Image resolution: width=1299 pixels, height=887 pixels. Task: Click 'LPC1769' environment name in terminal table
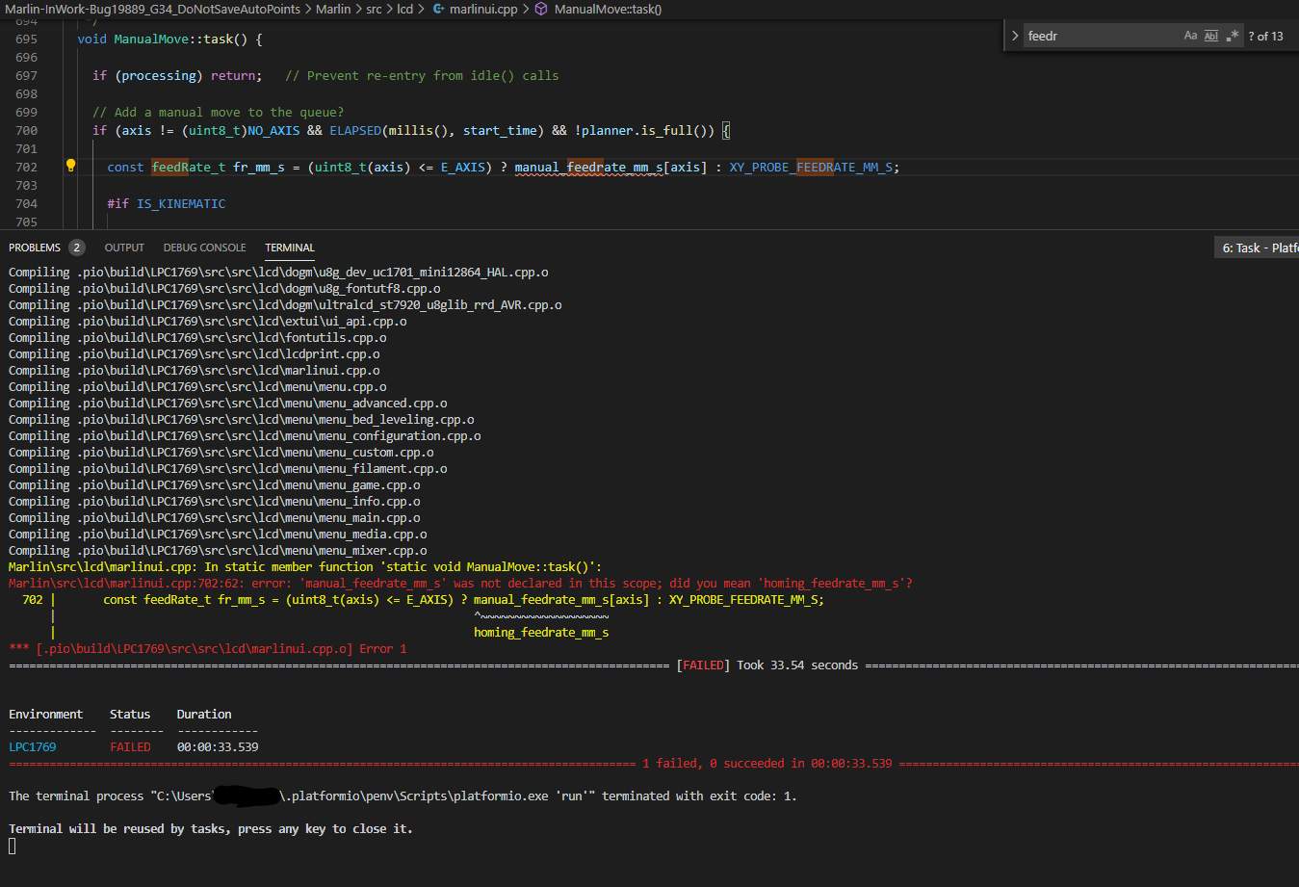[33, 746]
